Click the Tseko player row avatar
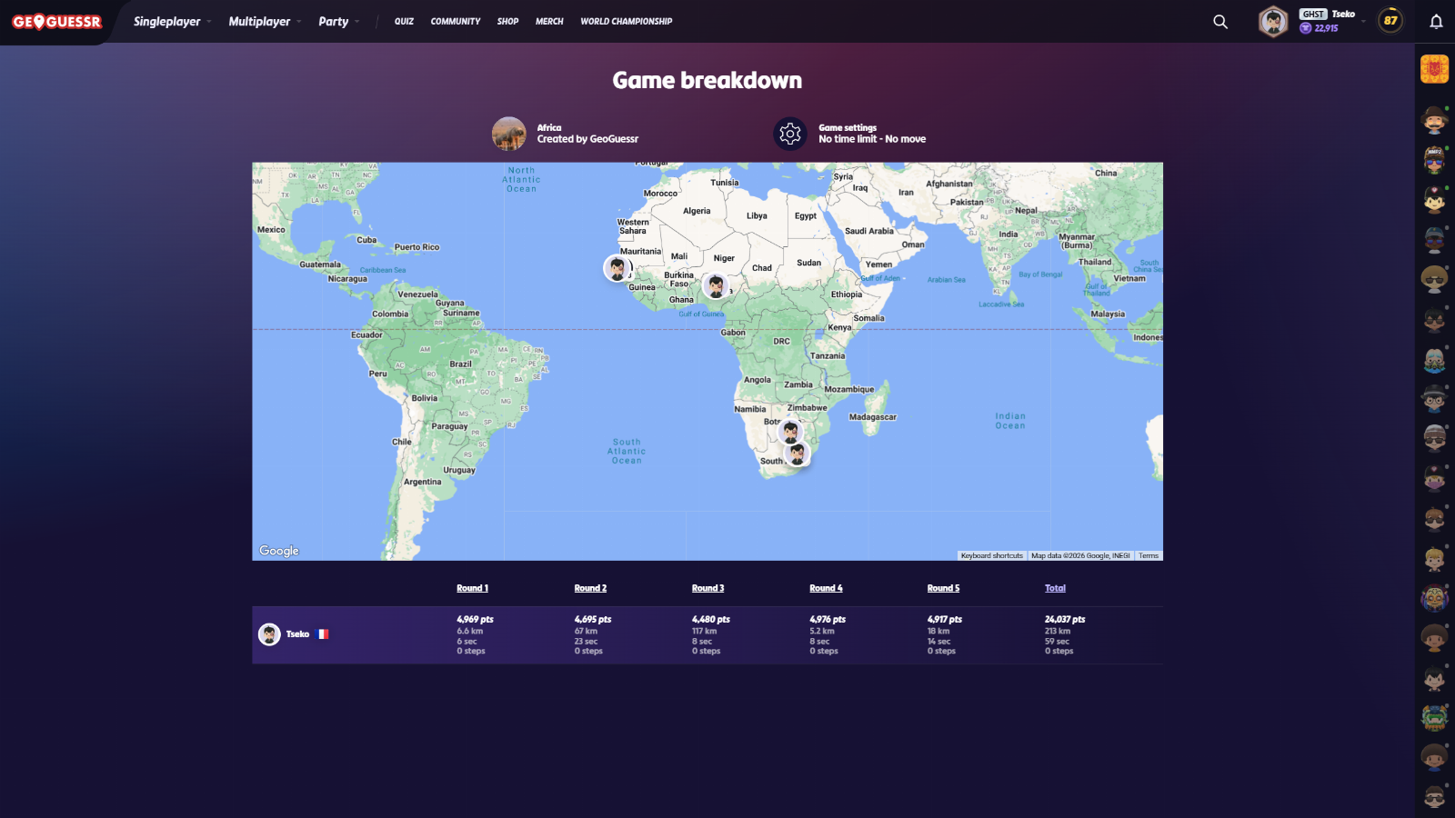This screenshot has height=818, width=1455. coord(269,634)
